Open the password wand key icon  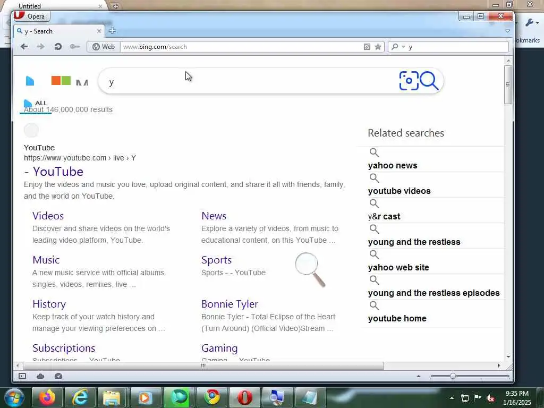pyautogui.click(x=74, y=47)
